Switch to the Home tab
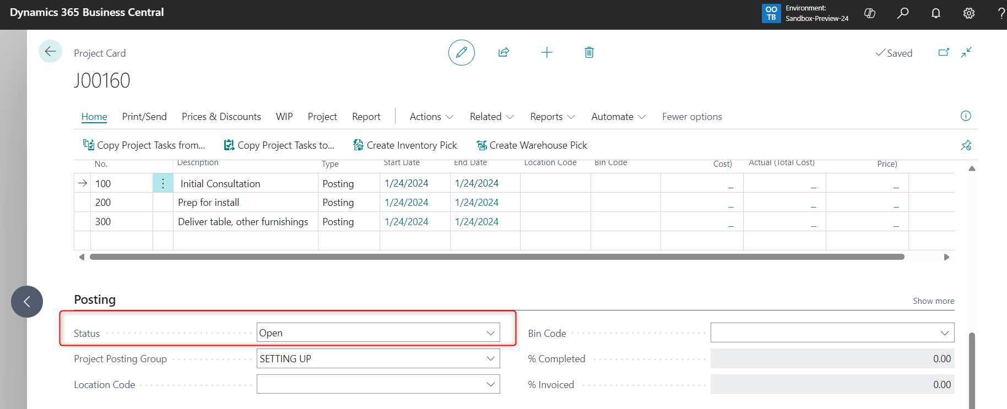The width and height of the screenshot is (1007, 409). pos(94,117)
